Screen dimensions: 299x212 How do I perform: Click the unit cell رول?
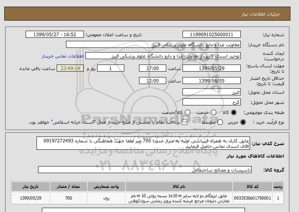click(x=106, y=198)
